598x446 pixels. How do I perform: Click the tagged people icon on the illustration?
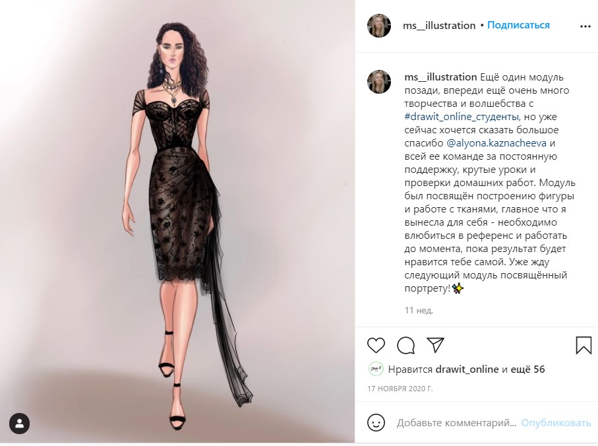point(20,423)
